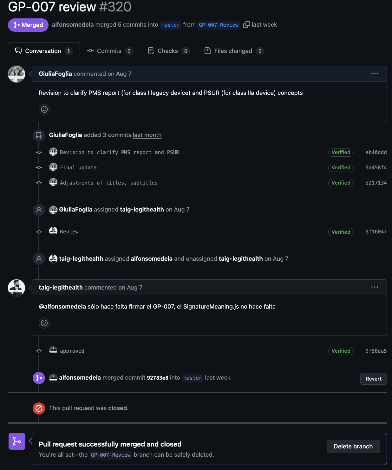Switch to the Commits tab
The image size is (392, 470).
(x=109, y=51)
